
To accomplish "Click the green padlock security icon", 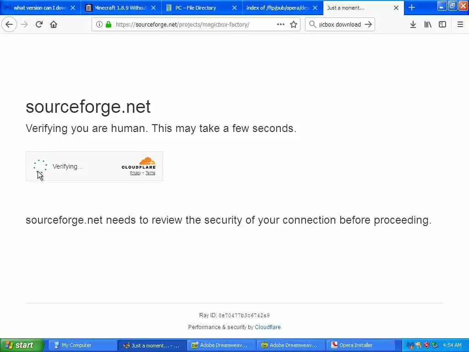I will point(109,25).
